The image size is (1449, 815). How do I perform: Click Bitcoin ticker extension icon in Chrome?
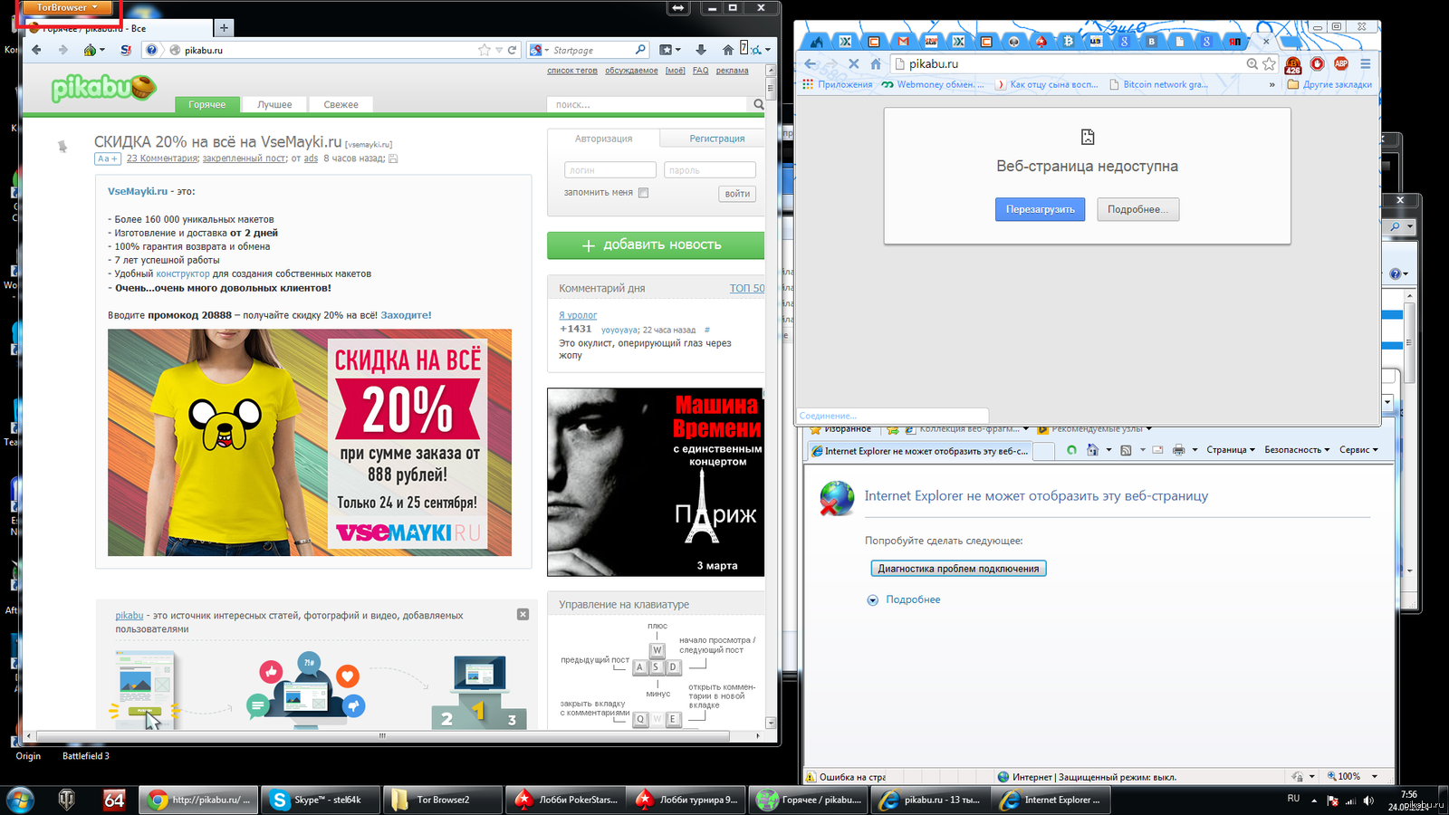coord(1293,64)
